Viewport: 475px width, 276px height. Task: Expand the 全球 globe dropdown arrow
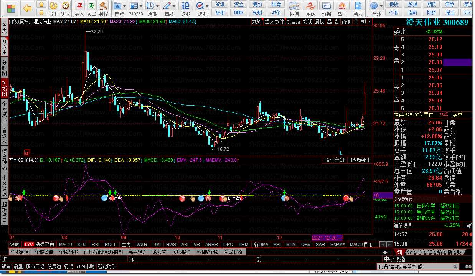pos(381,6)
